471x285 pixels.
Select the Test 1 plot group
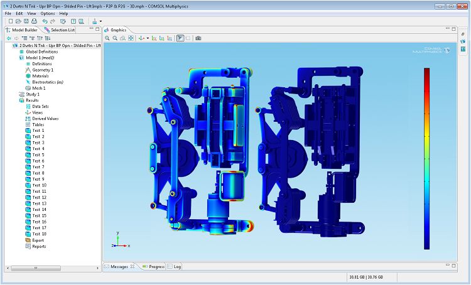[x=35, y=131]
